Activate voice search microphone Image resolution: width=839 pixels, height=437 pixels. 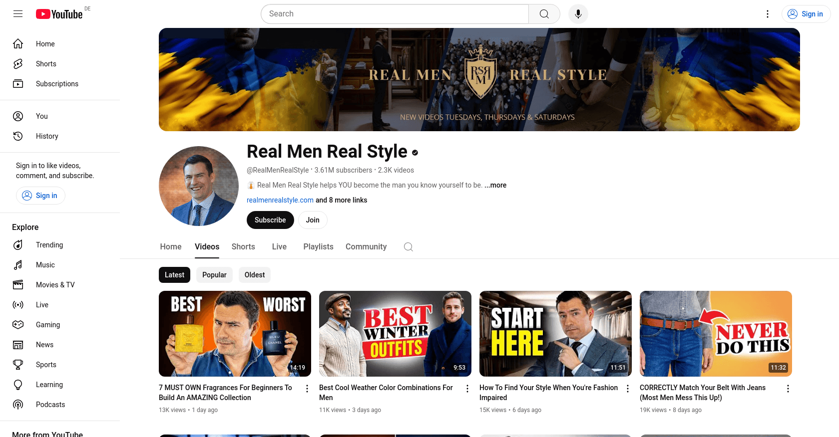coord(578,14)
